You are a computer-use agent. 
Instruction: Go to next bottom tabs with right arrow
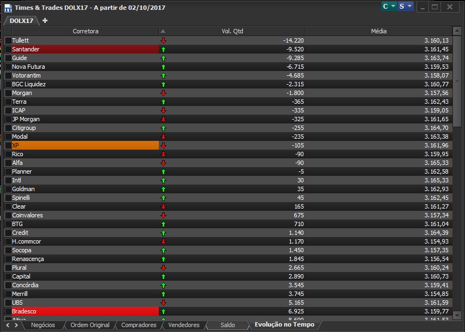[16, 325]
